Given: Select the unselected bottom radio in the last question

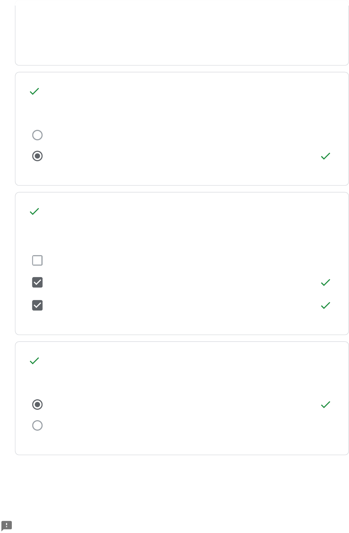Looking at the screenshot, I should click(x=37, y=425).
